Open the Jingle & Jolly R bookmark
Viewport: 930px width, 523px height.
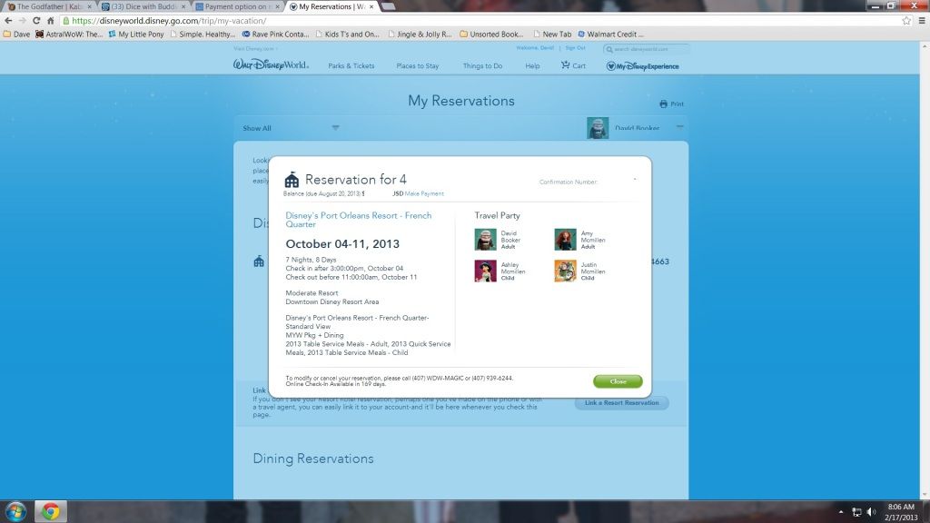(420, 35)
